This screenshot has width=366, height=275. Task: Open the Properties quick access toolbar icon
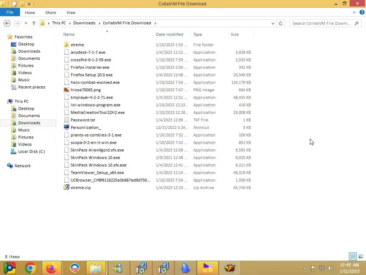pos(14,4)
